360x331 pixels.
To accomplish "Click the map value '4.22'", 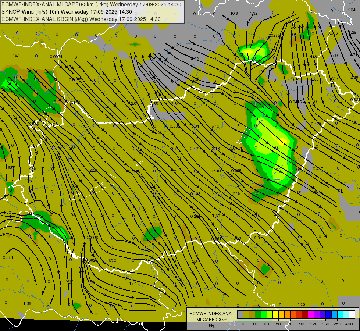I will point(195,59).
